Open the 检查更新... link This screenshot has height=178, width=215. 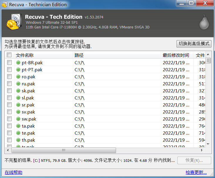point(196,172)
